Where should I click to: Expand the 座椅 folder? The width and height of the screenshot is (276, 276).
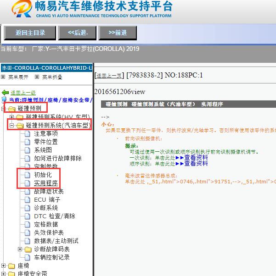tap(3, 265)
